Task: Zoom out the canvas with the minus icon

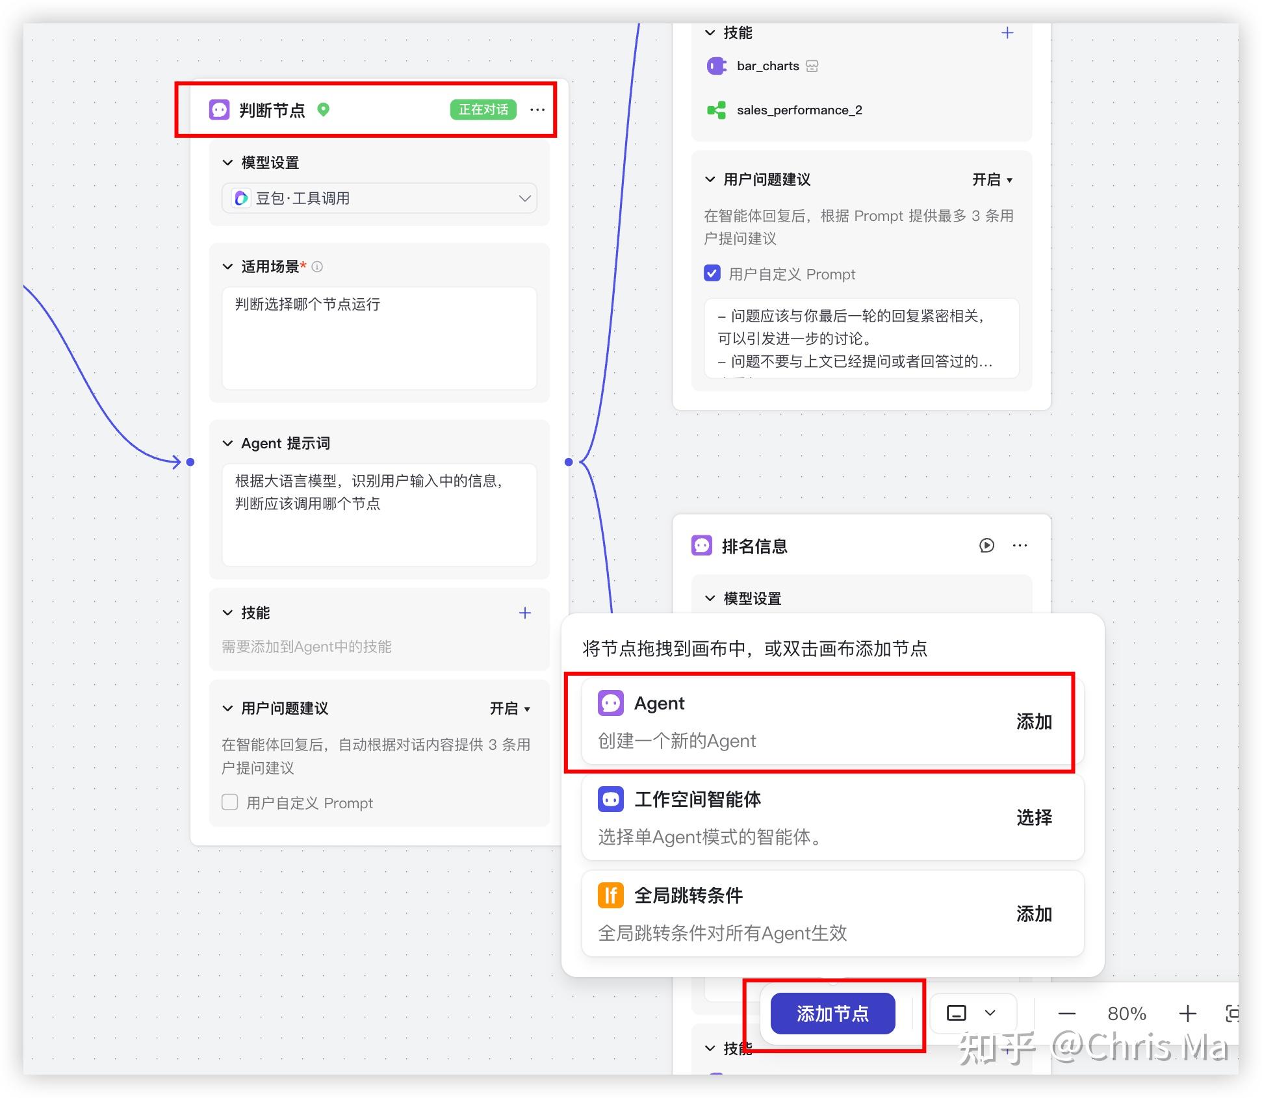Action: (1066, 1014)
